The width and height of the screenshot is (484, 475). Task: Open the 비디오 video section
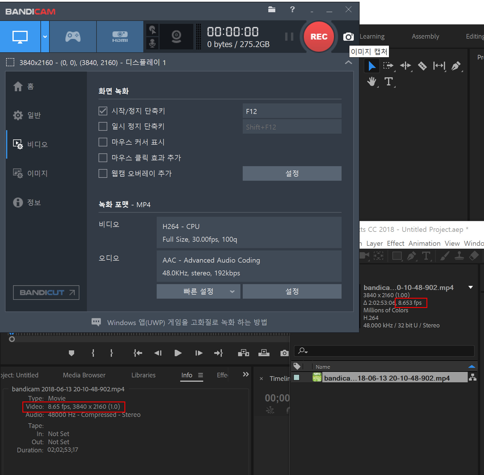coord(30,144)
